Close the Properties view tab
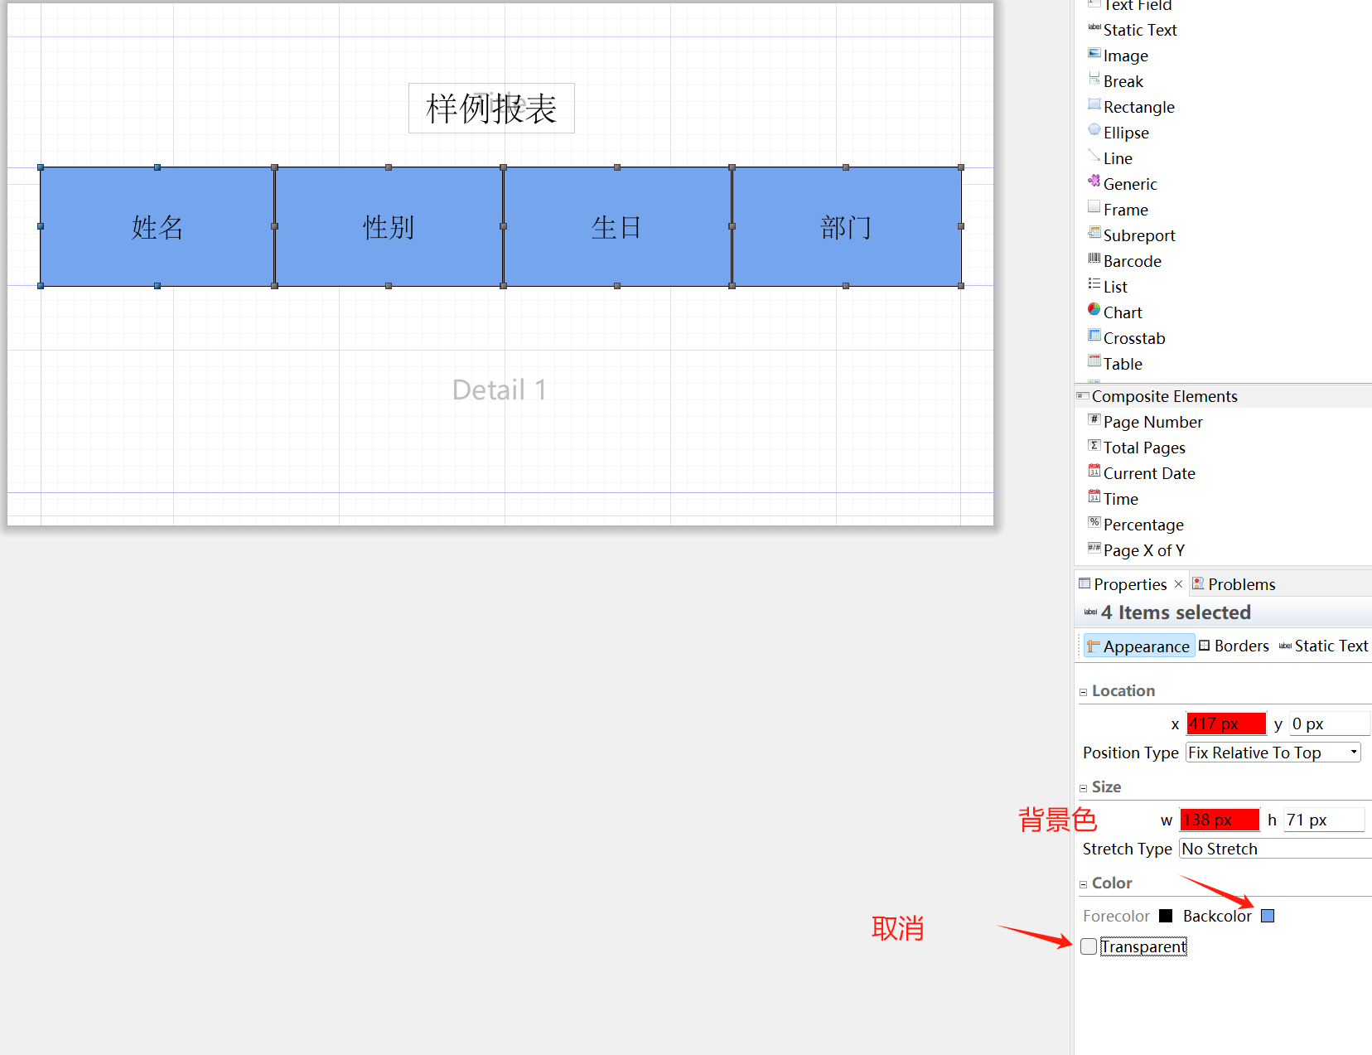 pos(1178,584)
